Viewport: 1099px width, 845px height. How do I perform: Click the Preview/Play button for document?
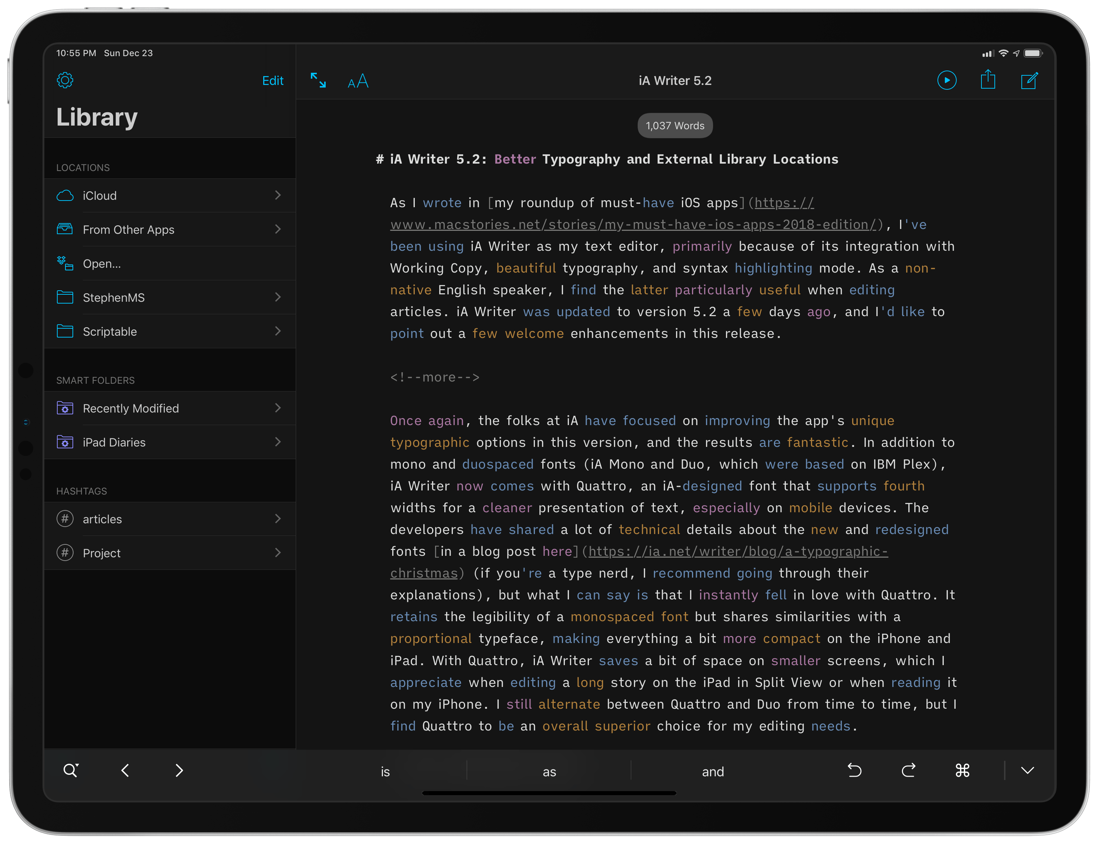[x=947, y=81]
